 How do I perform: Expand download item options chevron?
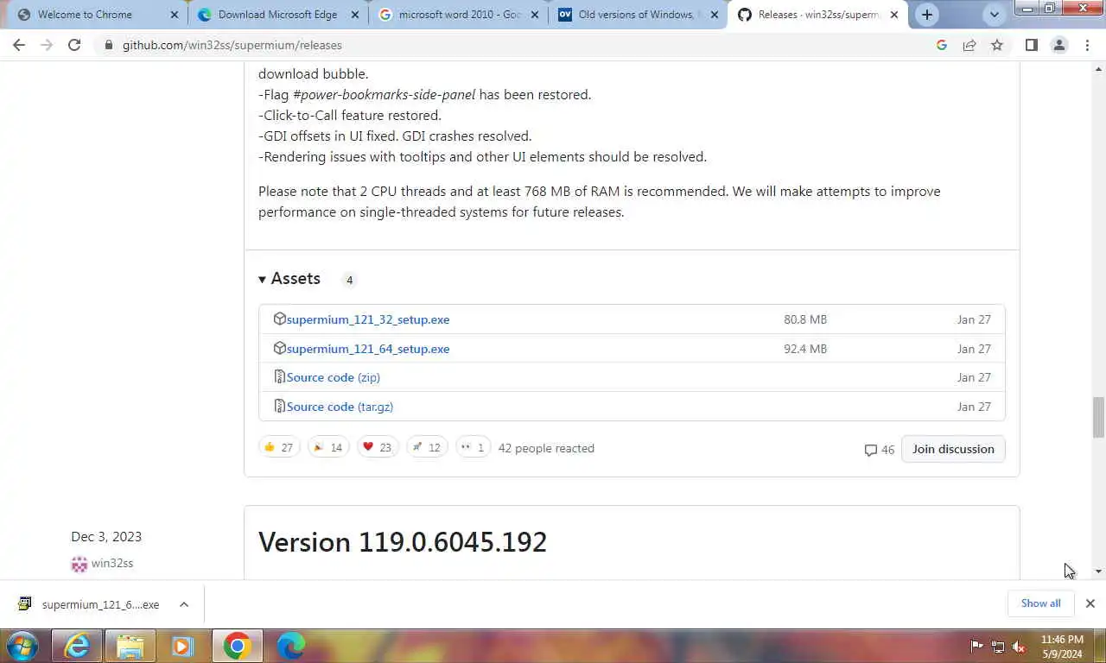coord(184,604)
